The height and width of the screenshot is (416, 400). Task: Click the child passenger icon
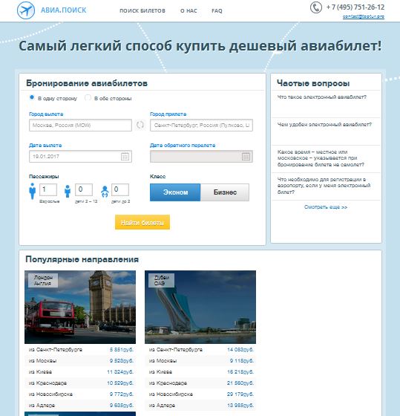(x=68, y=192)
